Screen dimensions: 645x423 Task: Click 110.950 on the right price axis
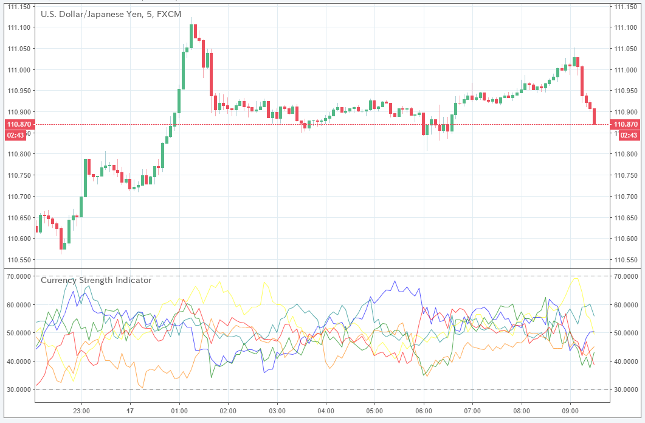(626, 91)
